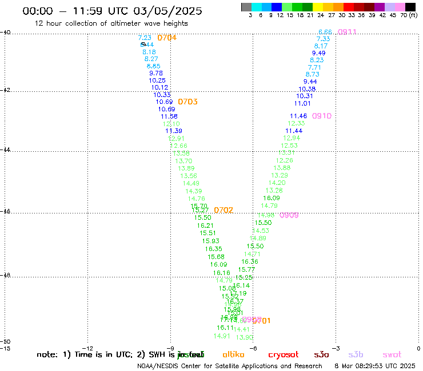Click the -3 longitude axis label
The image size is (423, 371).
[x=336, y=349]
